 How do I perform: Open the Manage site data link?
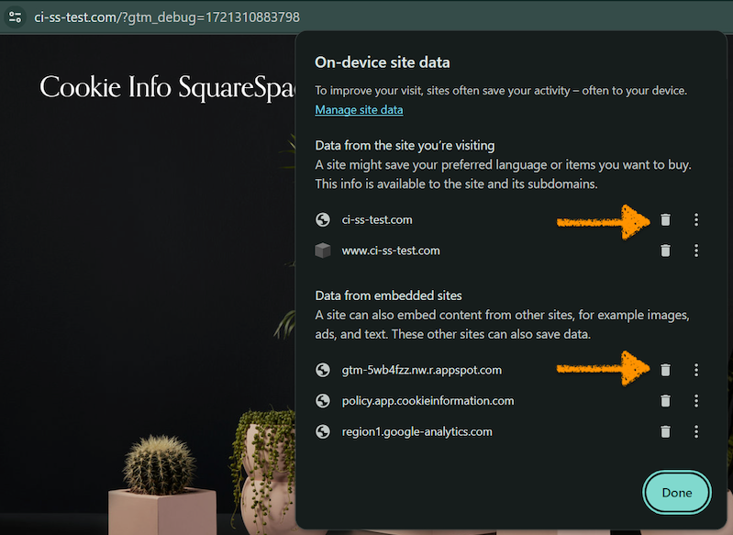(x=359, y=110)
